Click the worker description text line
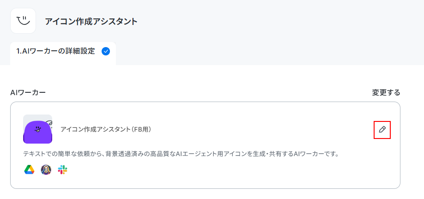This screenshot has height=199, width=424. click(x=181, y=154)
